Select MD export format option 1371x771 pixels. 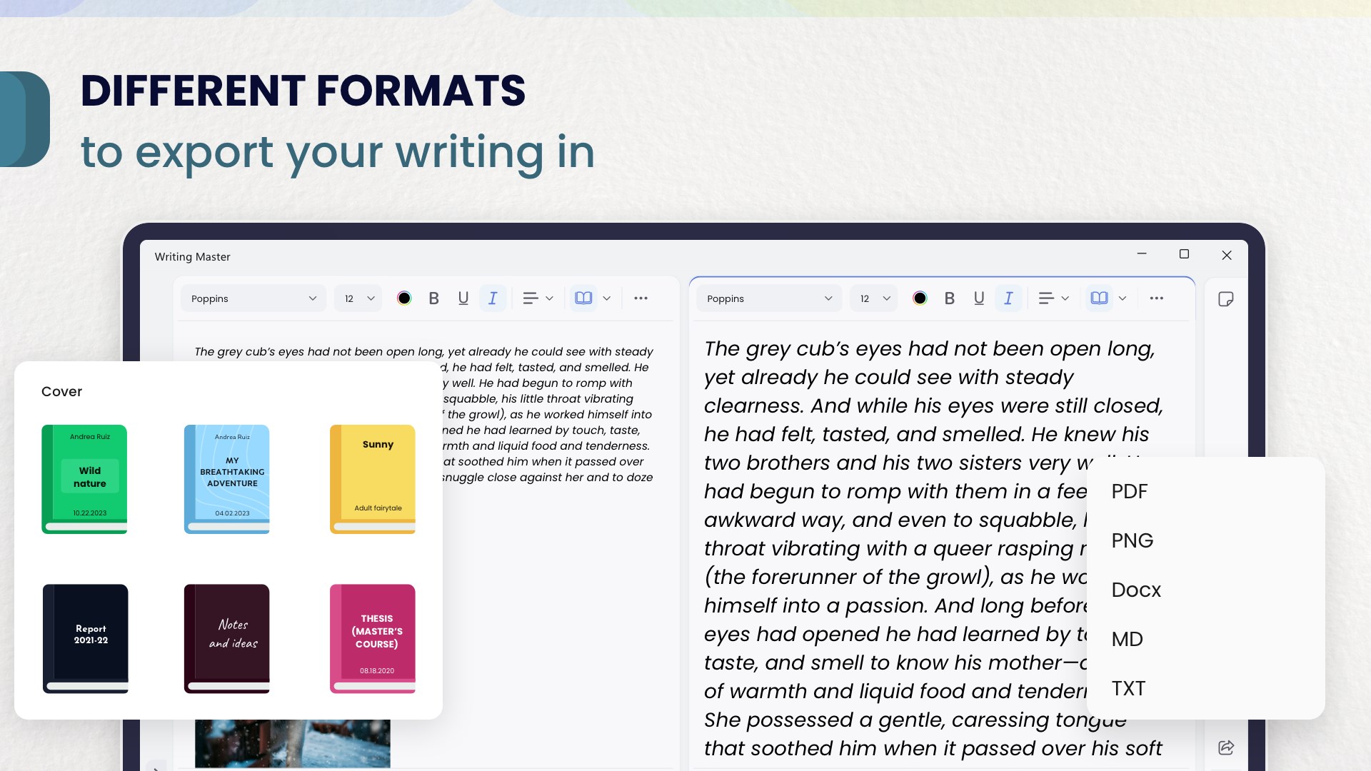pos(1127,639)
